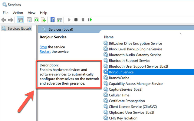Select BitLocker Drive Encryption Service
The image size is (194, 121).
pos(136,43)
